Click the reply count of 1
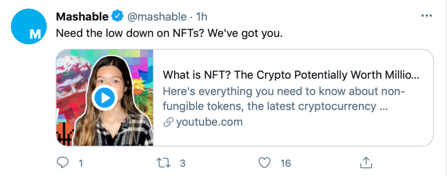Screen dimensions: 447x176 pyautogui.click(x=81, y=163)
